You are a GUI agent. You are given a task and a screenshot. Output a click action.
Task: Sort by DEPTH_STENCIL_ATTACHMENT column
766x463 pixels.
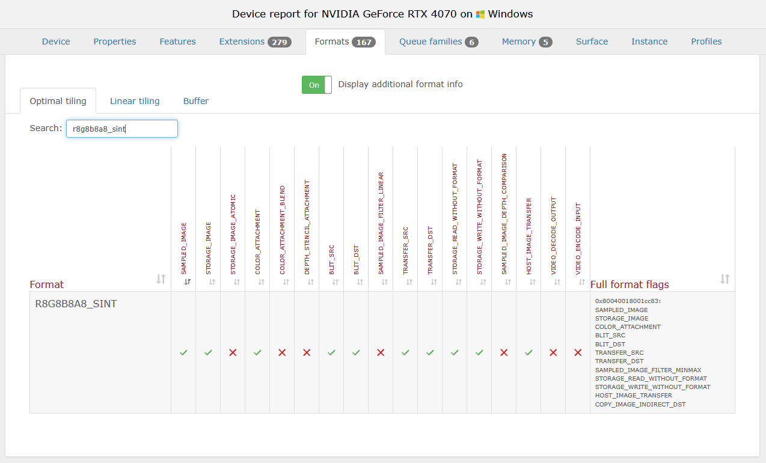[310, 281]
